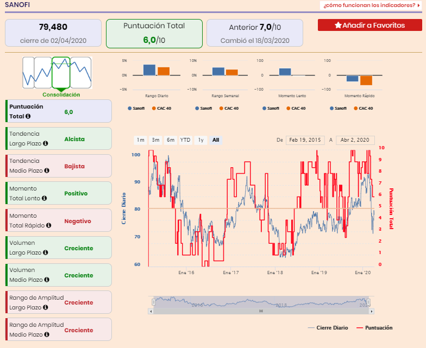
Task: Select 1y range on chart
Action: point(201,140)
